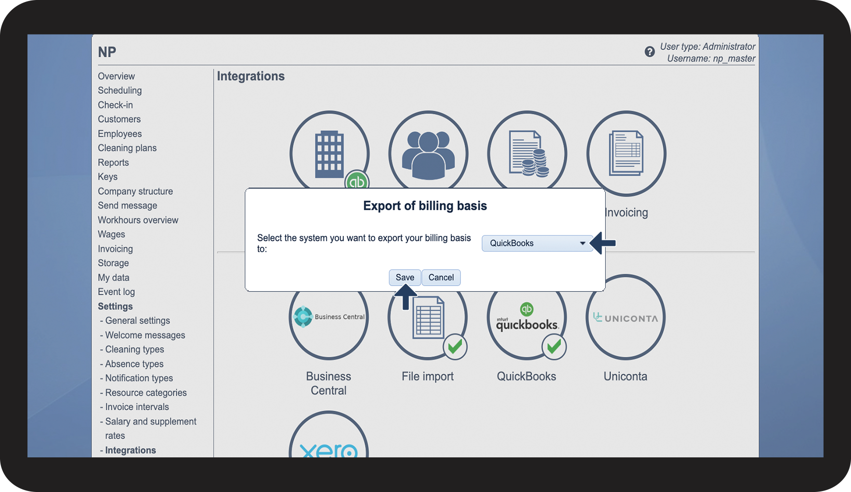Open Invoicing in the sidebar menu

(115, 249)
